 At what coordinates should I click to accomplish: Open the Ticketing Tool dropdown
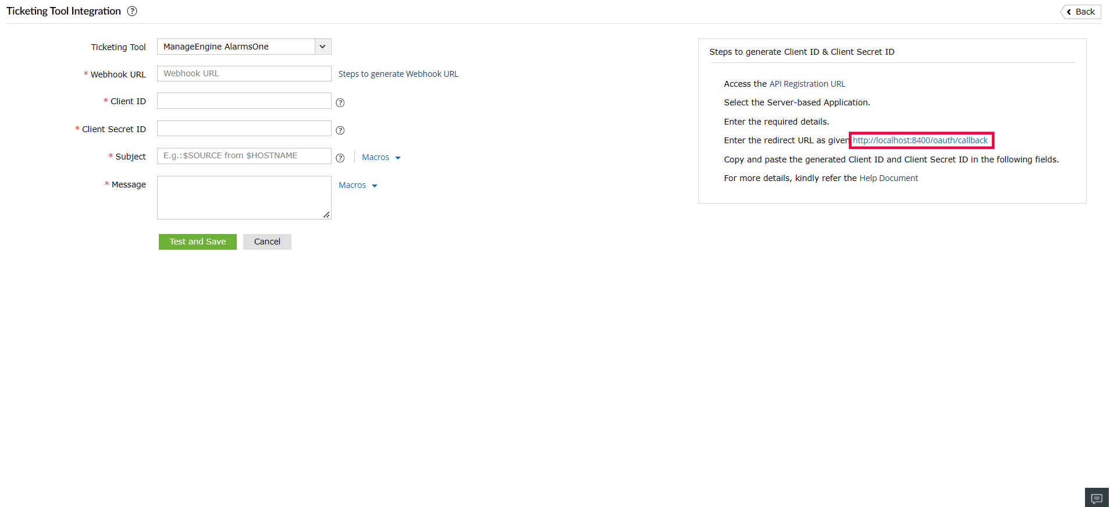pos(244,47)
